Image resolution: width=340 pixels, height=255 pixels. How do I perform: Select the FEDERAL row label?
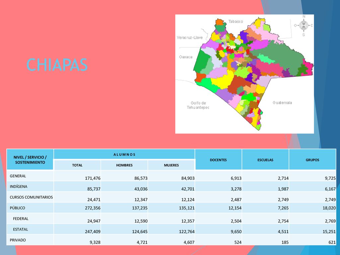[21, 218]
